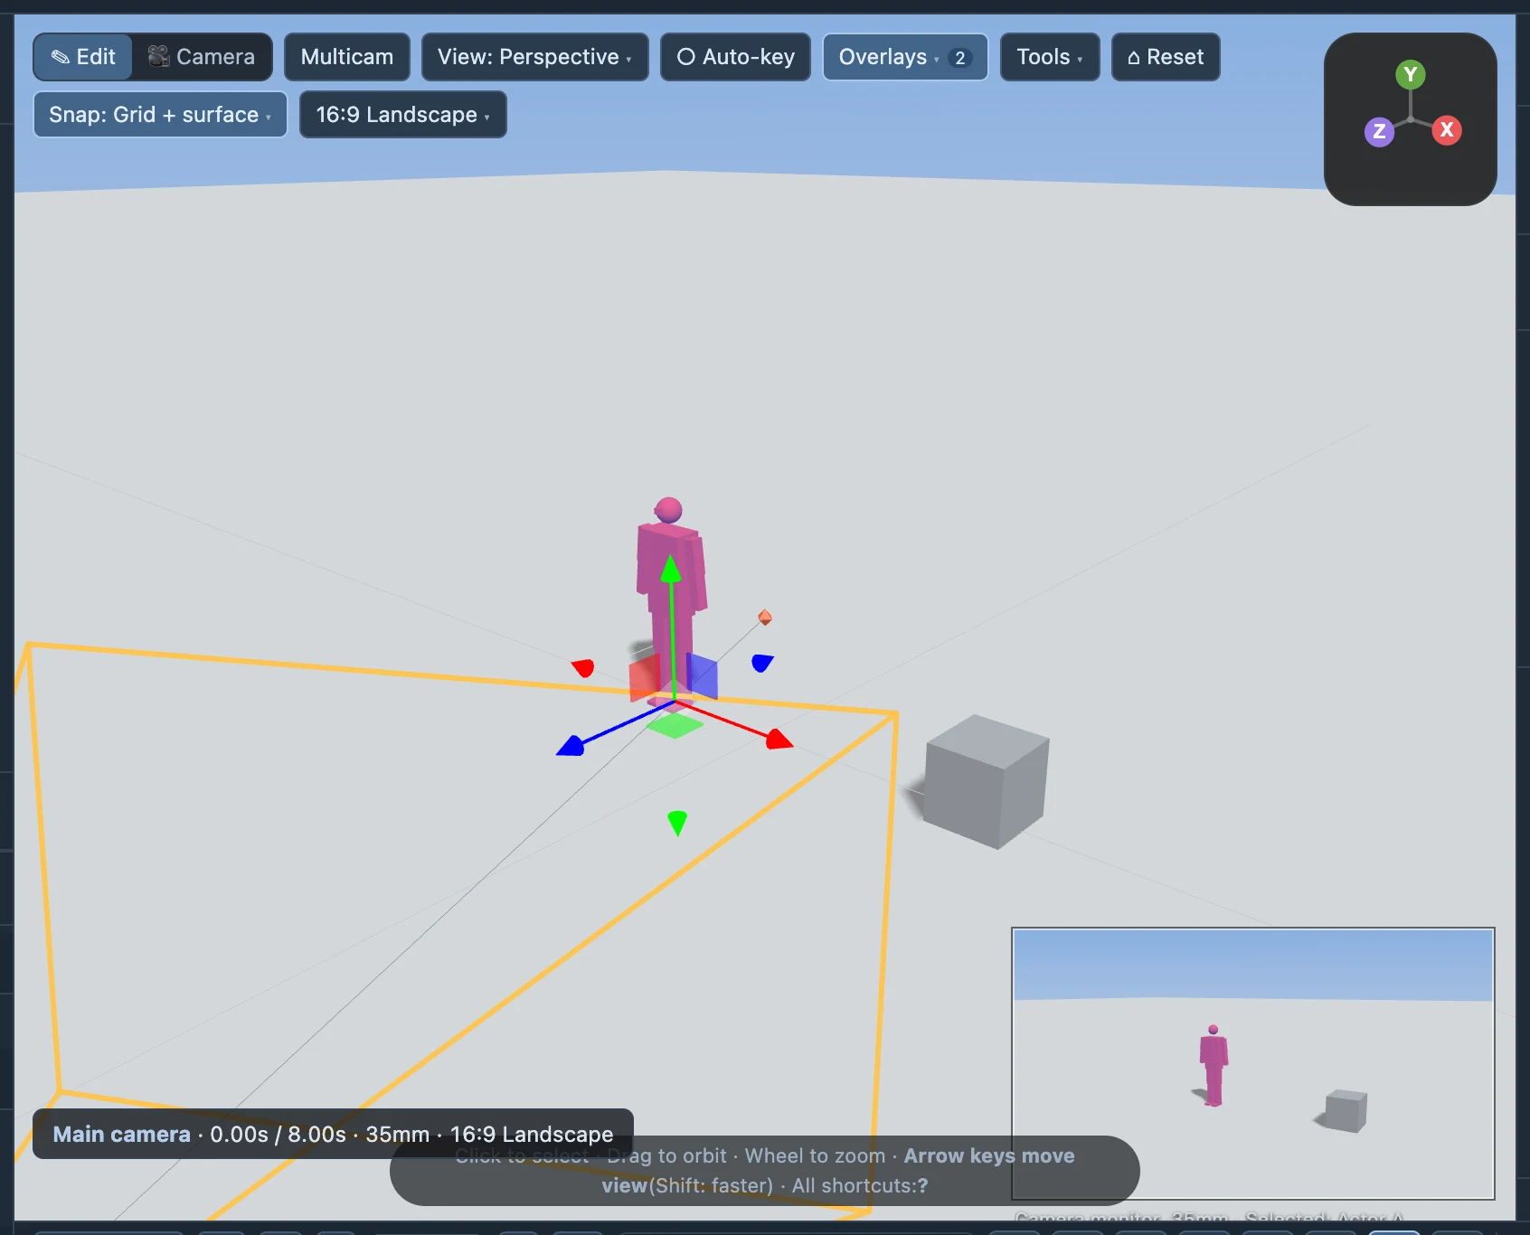Open the Tools dropdown menu
Screen dimensions: 1530x1235
click(1050, 57)
